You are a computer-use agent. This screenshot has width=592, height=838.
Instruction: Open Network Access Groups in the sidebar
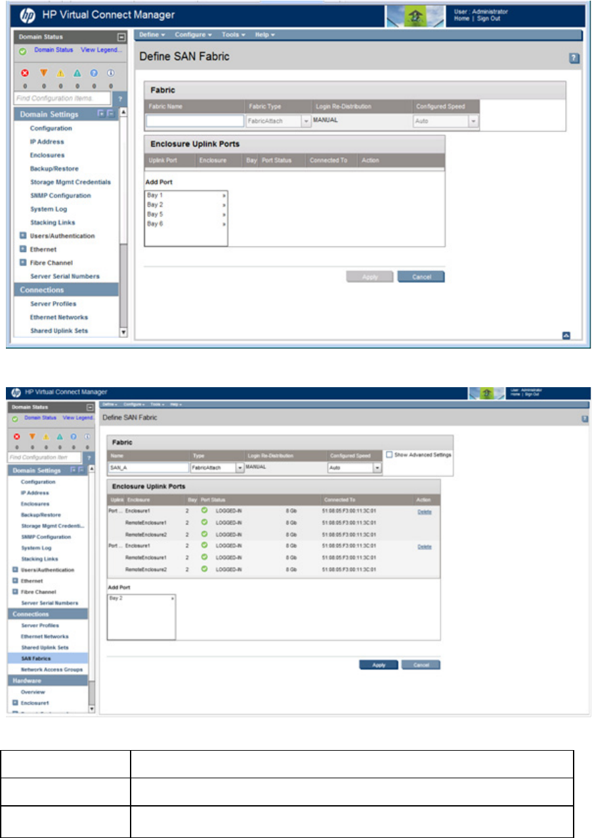coord(53,669)
